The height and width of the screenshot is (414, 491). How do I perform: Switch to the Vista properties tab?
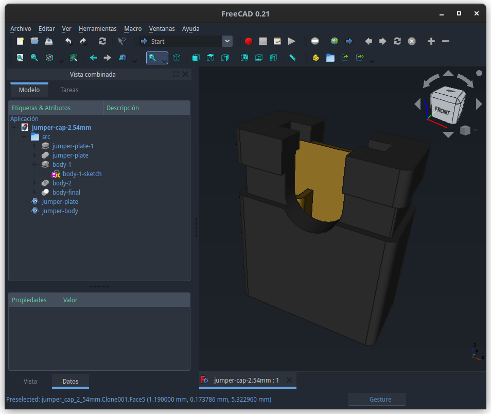(30, 382)
